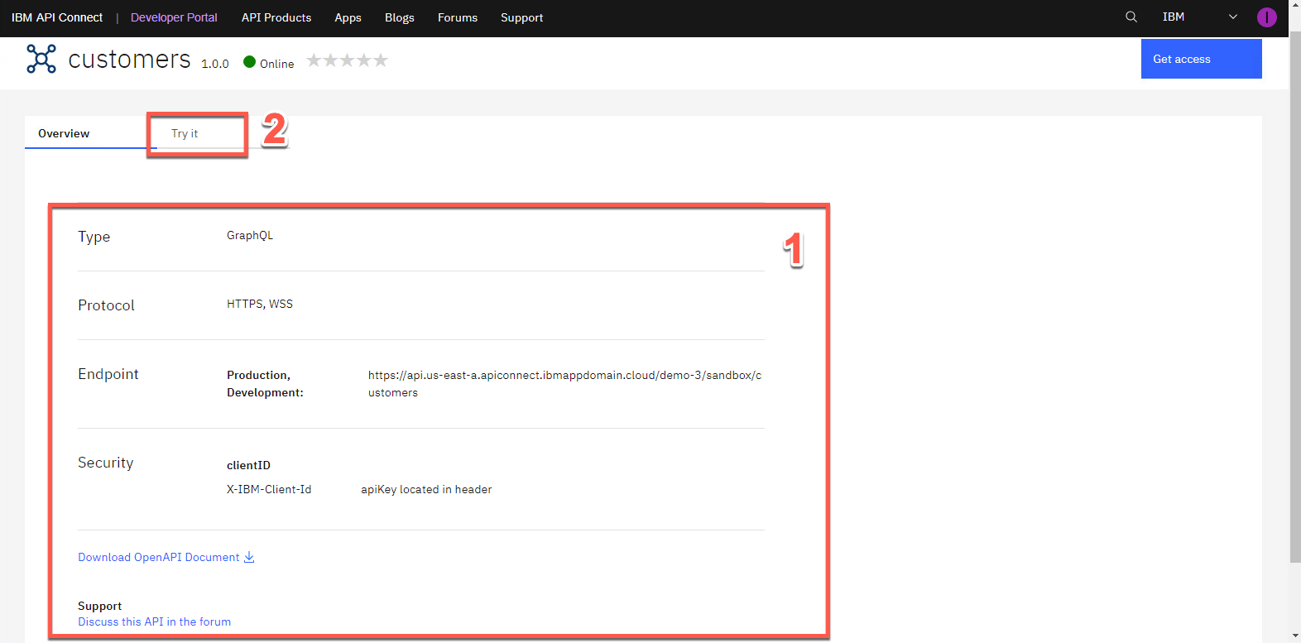Open the Blogs page
Screen dimensions: 1301x643
[399, 17]
